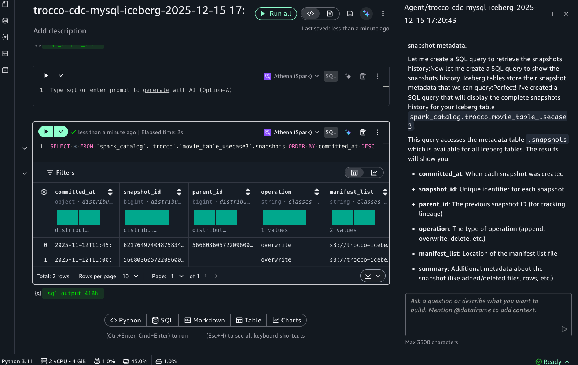Sort by the committed_at column
The image size is (578, 365).
tap(110, 192)
